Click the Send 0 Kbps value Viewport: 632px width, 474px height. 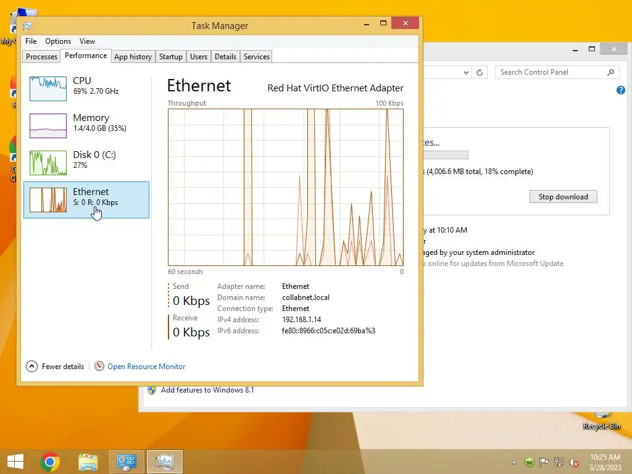click(x=191, y=301)
